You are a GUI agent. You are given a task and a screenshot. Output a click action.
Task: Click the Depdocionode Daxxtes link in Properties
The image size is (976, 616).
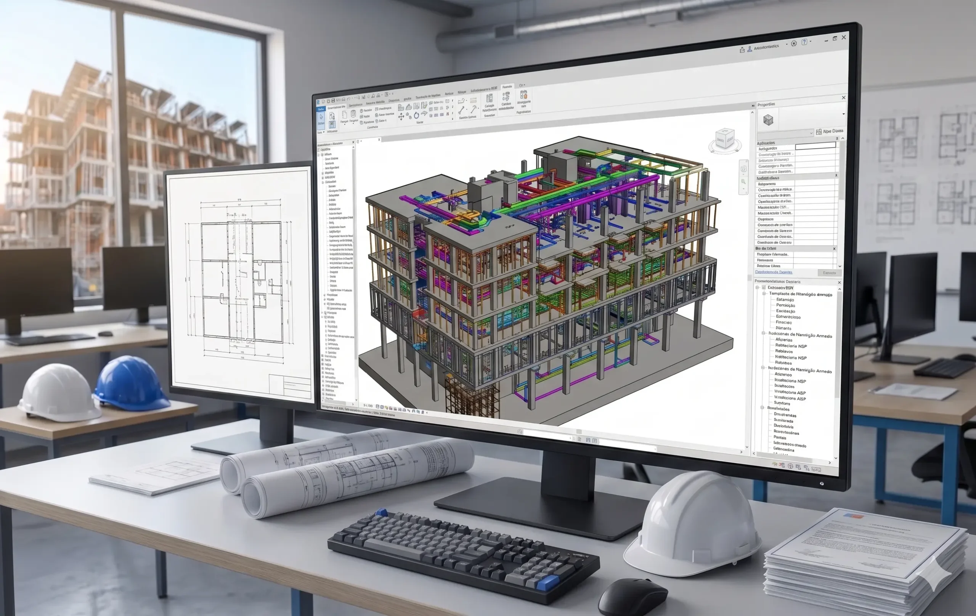point(774,272)
